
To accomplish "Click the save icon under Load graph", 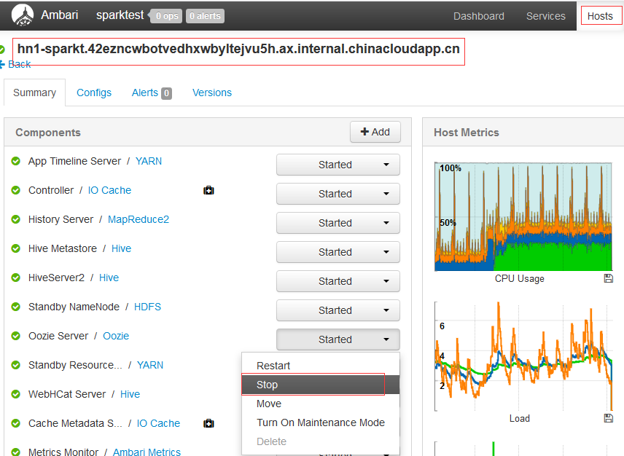I will coord(608,418).
